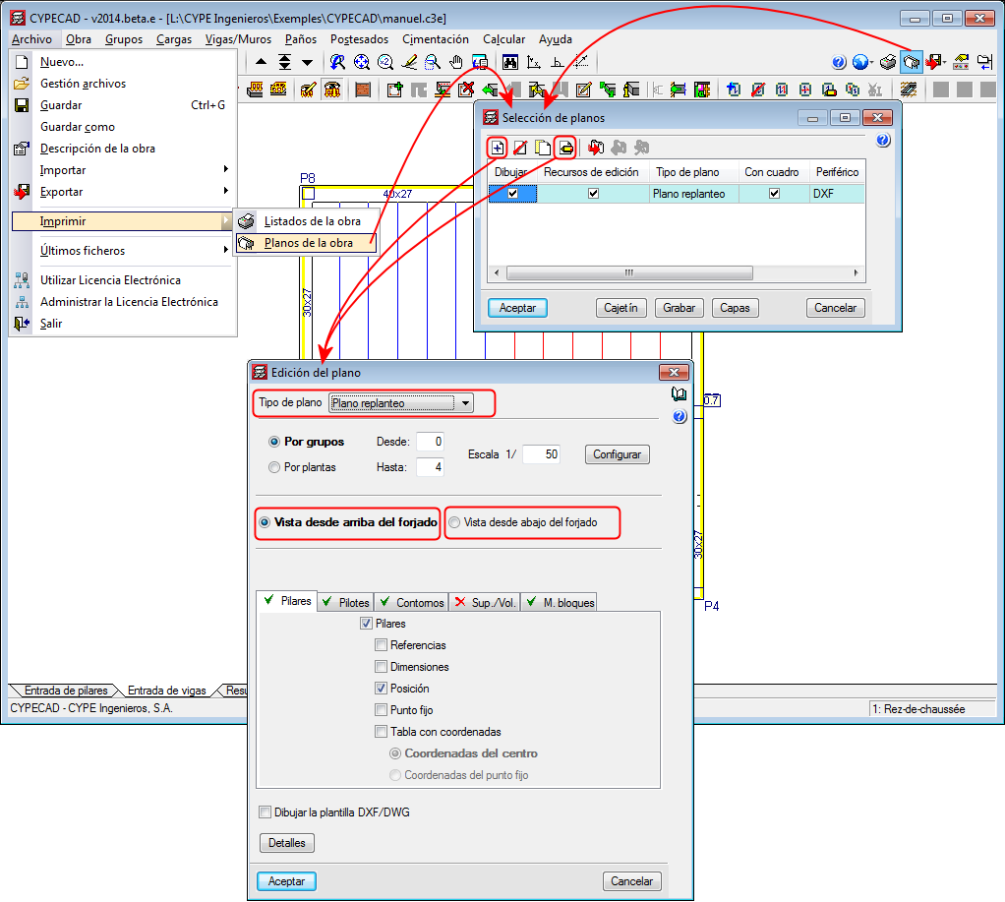Click the edit plan icon with yellow marker

tap(565, 149)
